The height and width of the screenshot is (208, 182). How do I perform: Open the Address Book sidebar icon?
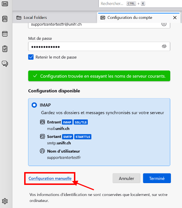5,19
